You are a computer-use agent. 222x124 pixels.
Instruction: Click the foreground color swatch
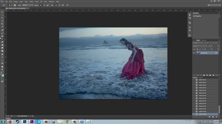pyautogui.click(x=1, y=74)
